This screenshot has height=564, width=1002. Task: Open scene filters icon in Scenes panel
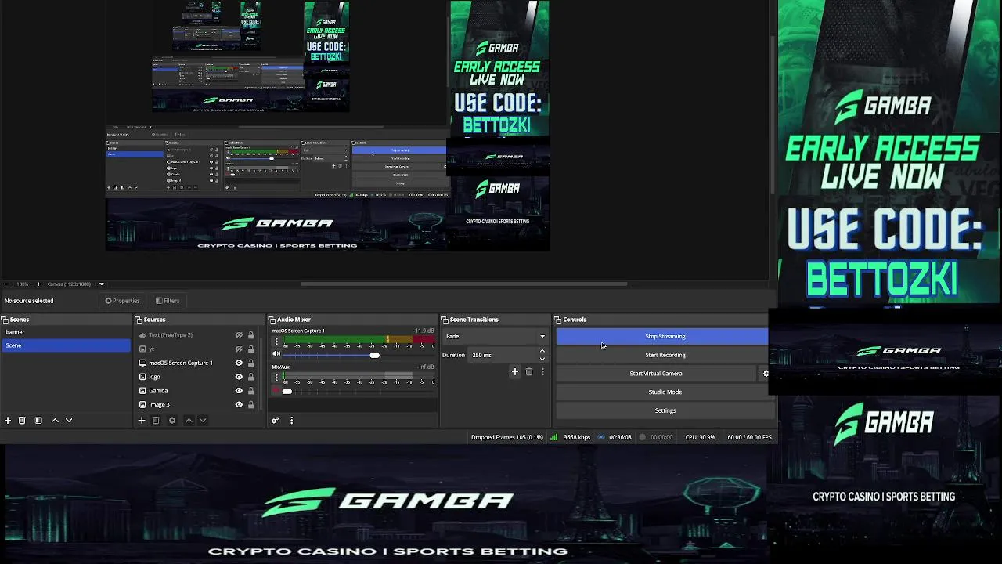(38, 421)
